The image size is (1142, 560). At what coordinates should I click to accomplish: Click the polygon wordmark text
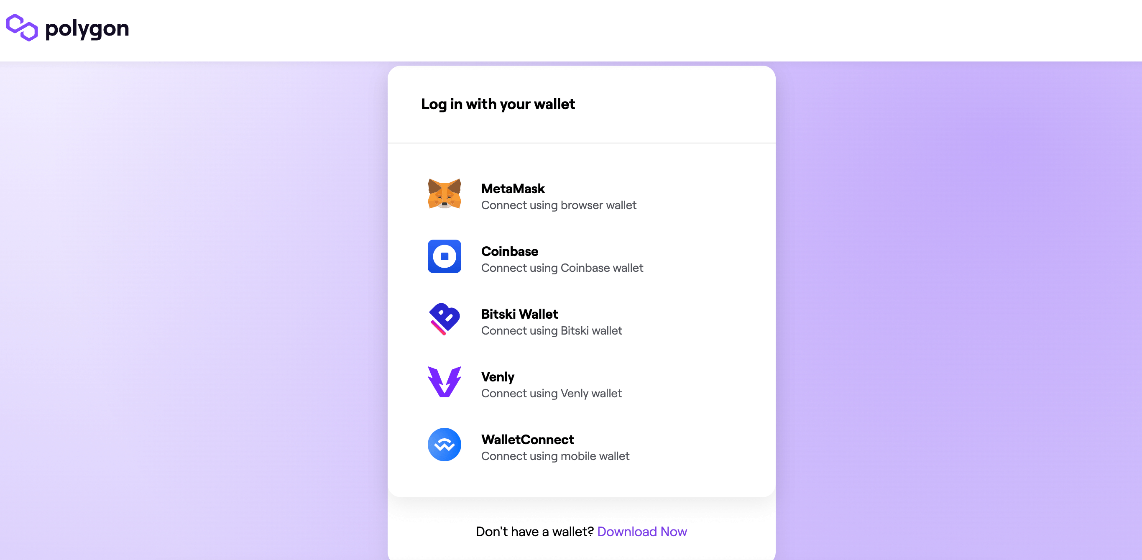87,29
